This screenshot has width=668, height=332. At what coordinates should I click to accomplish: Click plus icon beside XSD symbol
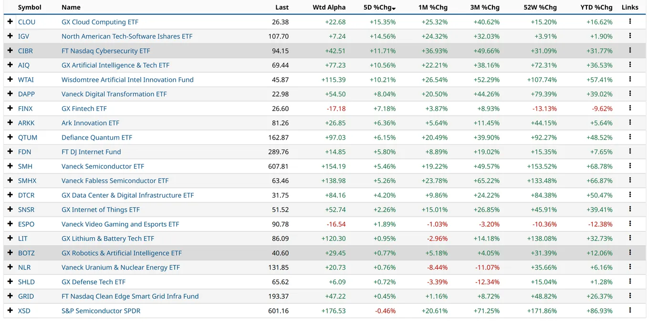[10, 311]
